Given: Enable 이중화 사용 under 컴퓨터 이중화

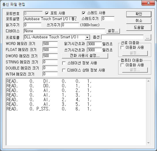Looking at the screenshot, I should [x=122, y=65].
